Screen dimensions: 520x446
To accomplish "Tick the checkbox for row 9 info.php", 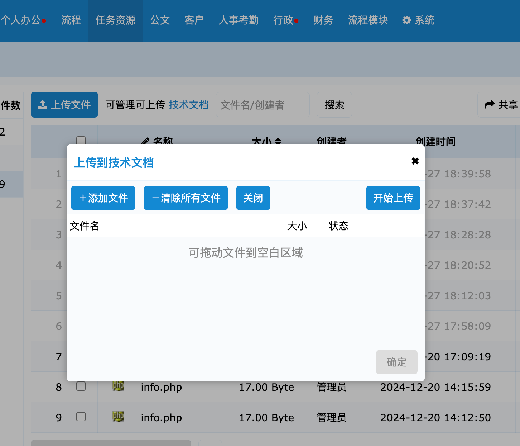I will (x=81, y=417).
